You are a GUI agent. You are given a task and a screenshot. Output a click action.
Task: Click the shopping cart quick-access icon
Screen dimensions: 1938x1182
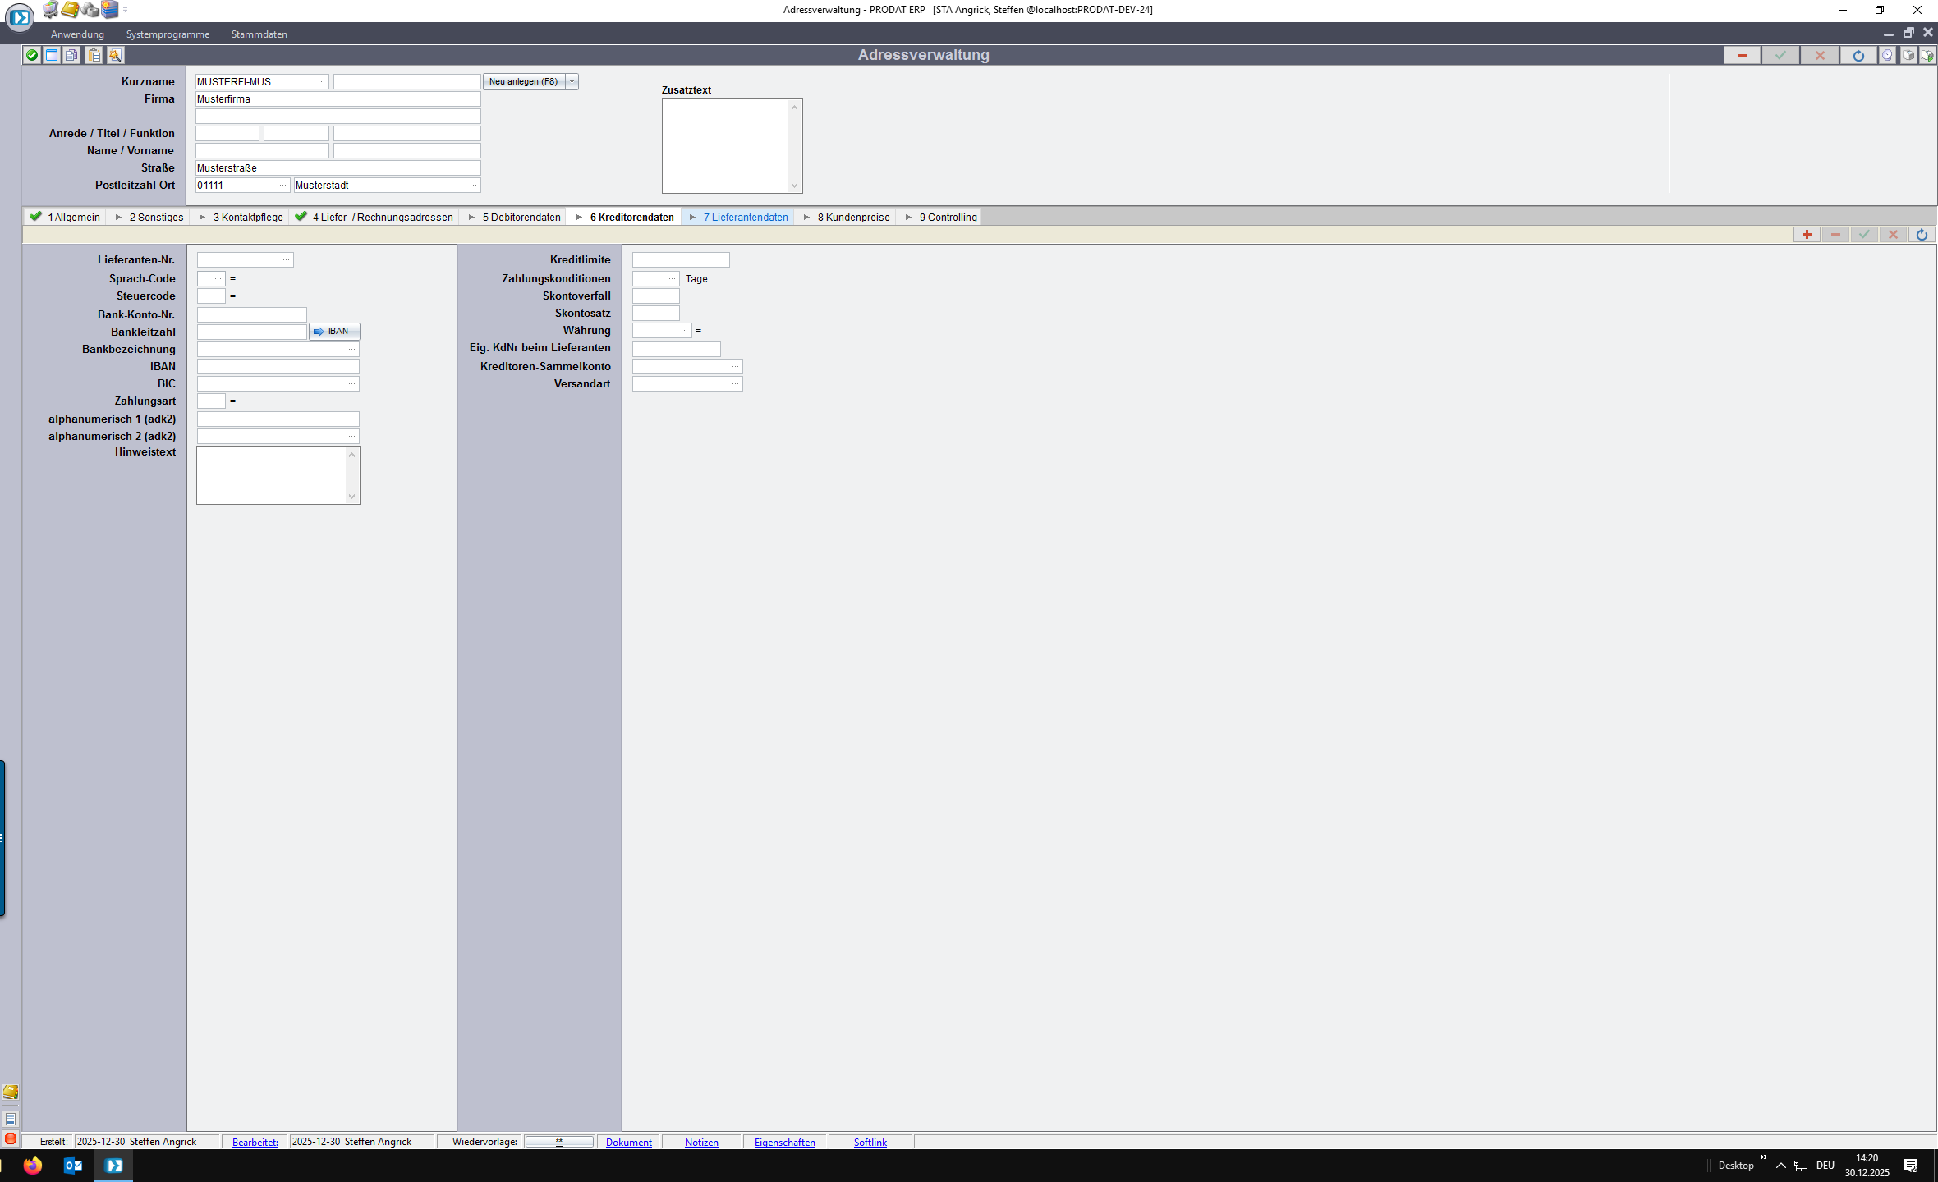(x=51, y=10)
